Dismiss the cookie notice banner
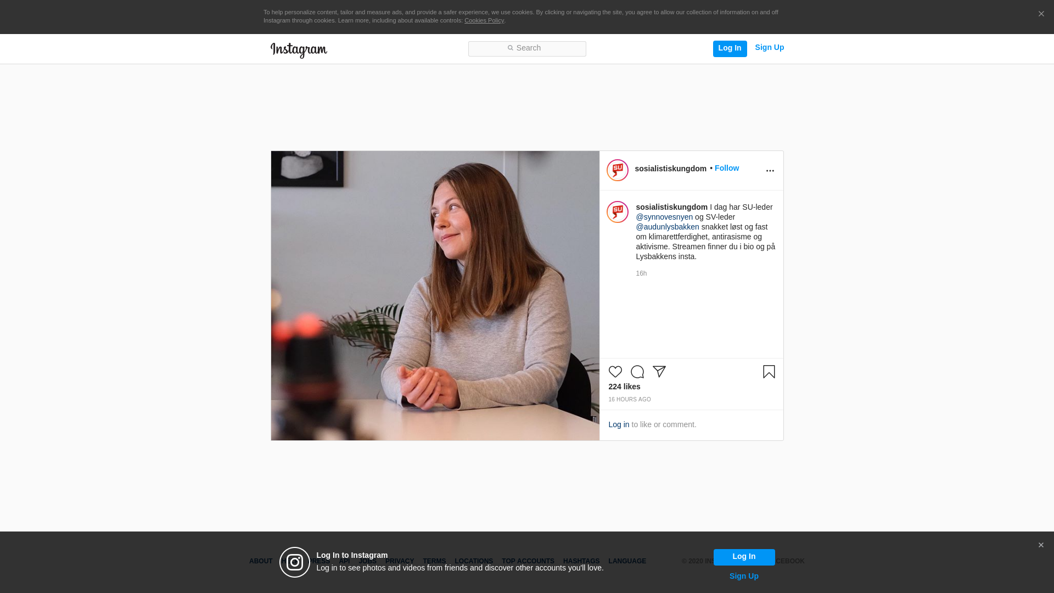 (1041, 14)
